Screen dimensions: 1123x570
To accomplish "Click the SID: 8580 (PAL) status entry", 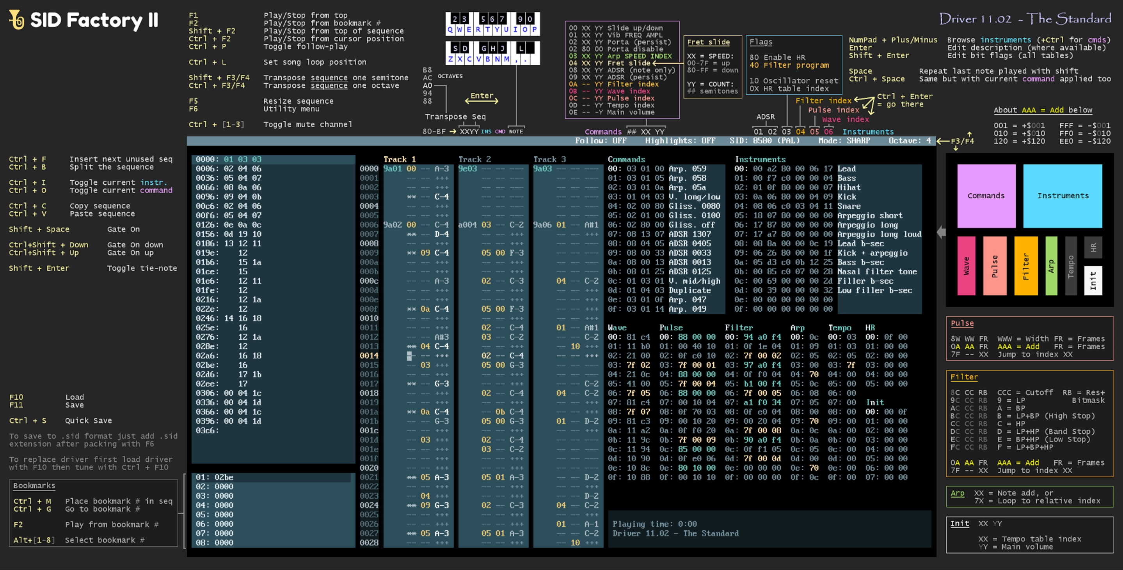I will (765, 141).
